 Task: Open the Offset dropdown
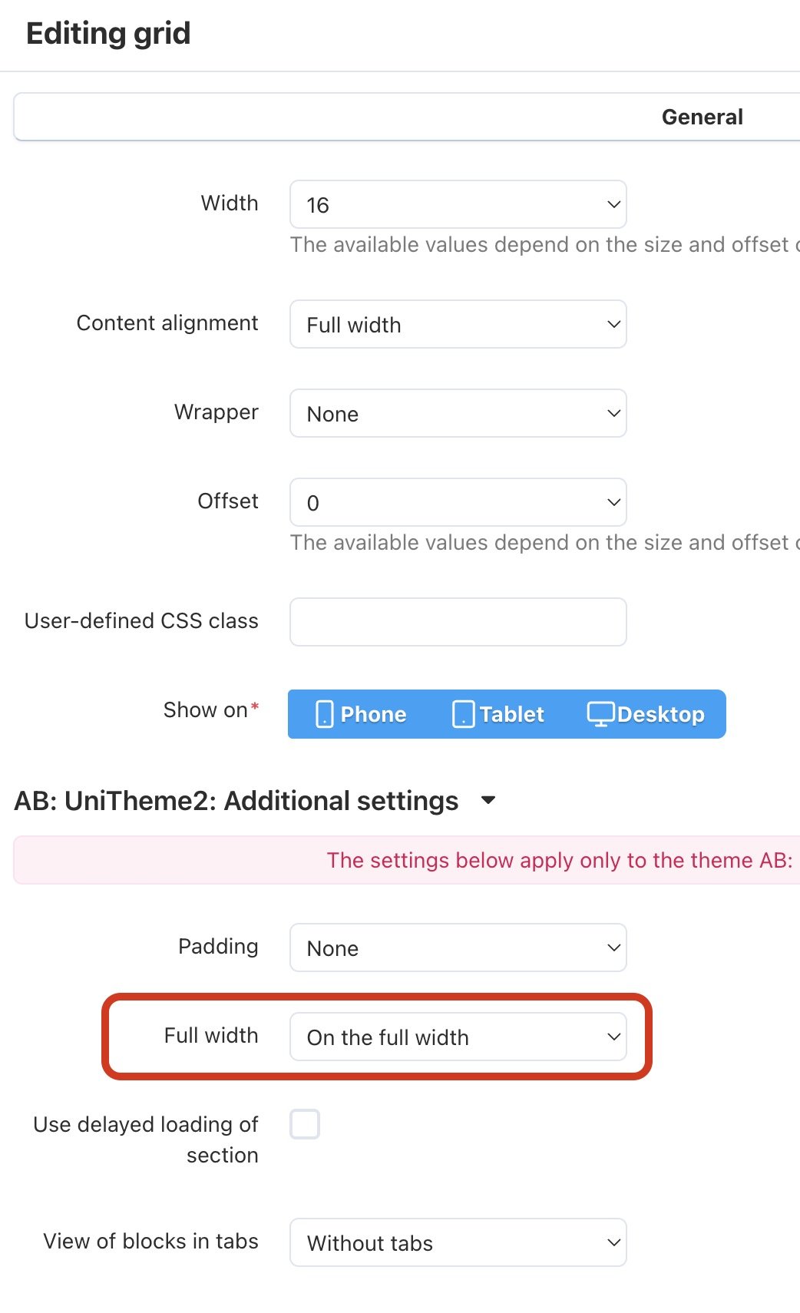click(x=458, y=502)
